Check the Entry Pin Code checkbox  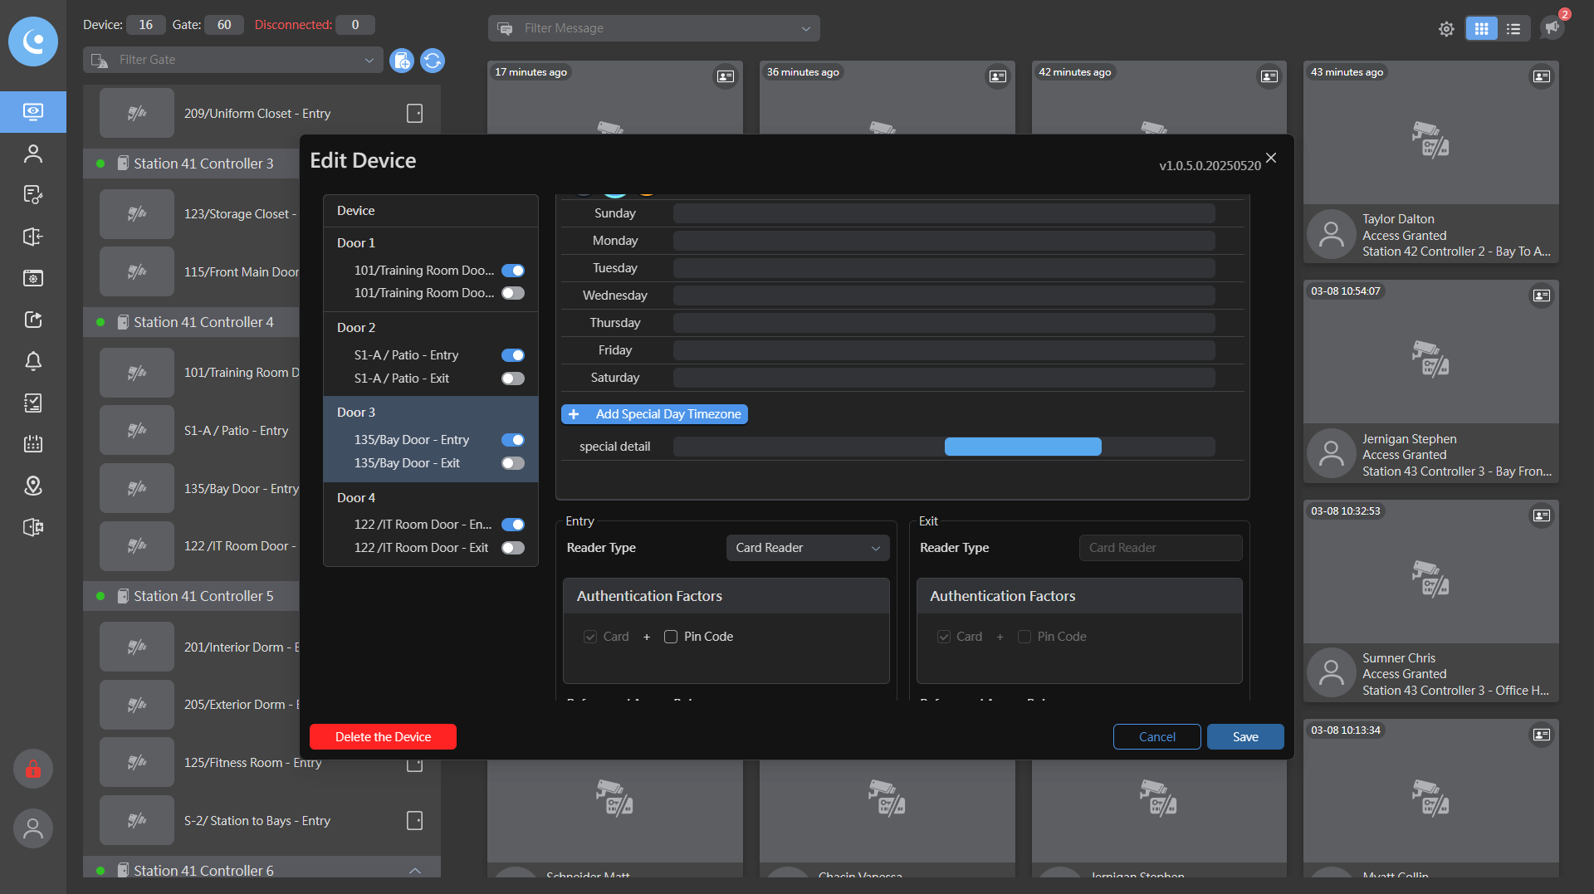pos(671,637)
